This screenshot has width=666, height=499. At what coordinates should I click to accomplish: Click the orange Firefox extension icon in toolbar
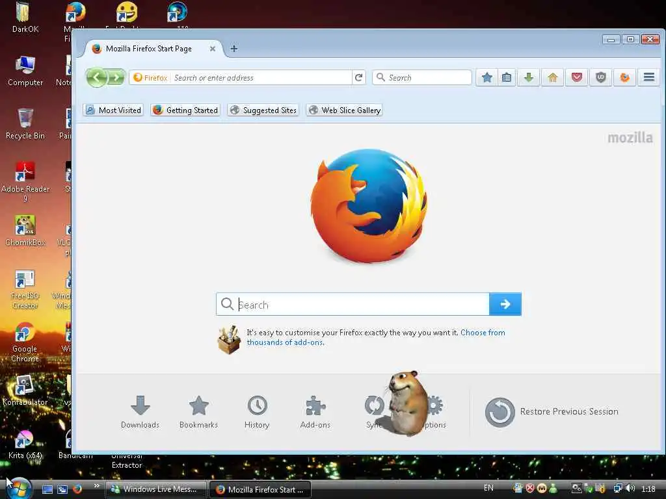point(624,78)
